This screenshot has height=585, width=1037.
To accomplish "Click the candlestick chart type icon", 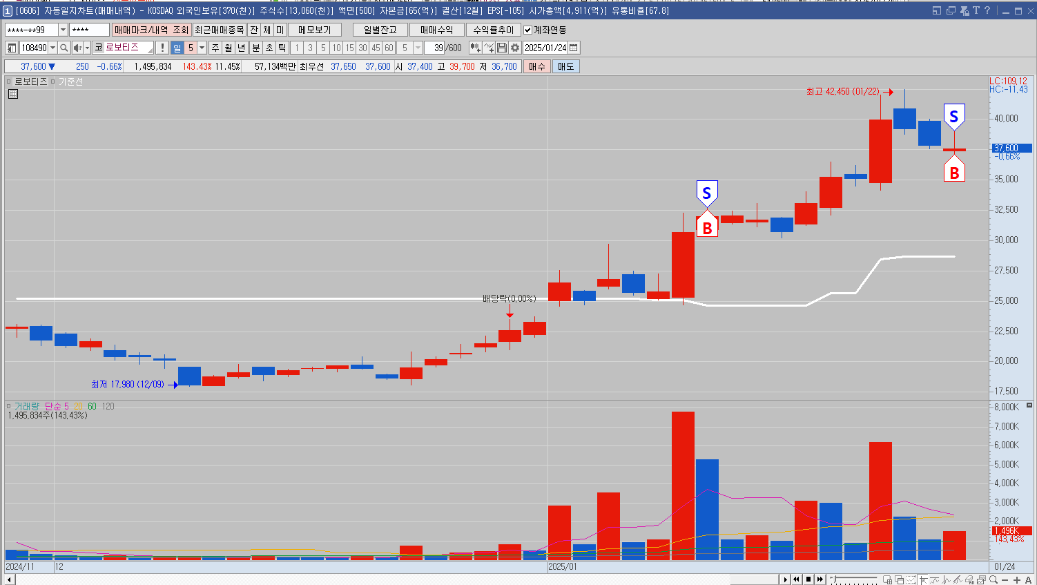I will click(475, 48).
